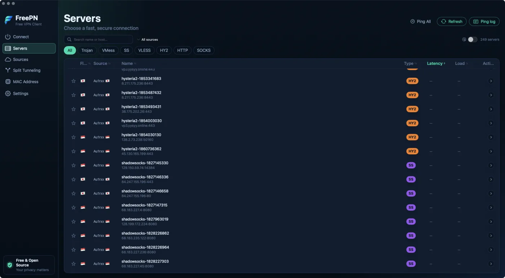The width and height of the screenshot is (505, 278).
Task: Favorite the shadowsocks-1828227303 server
Action: point(74,264)
